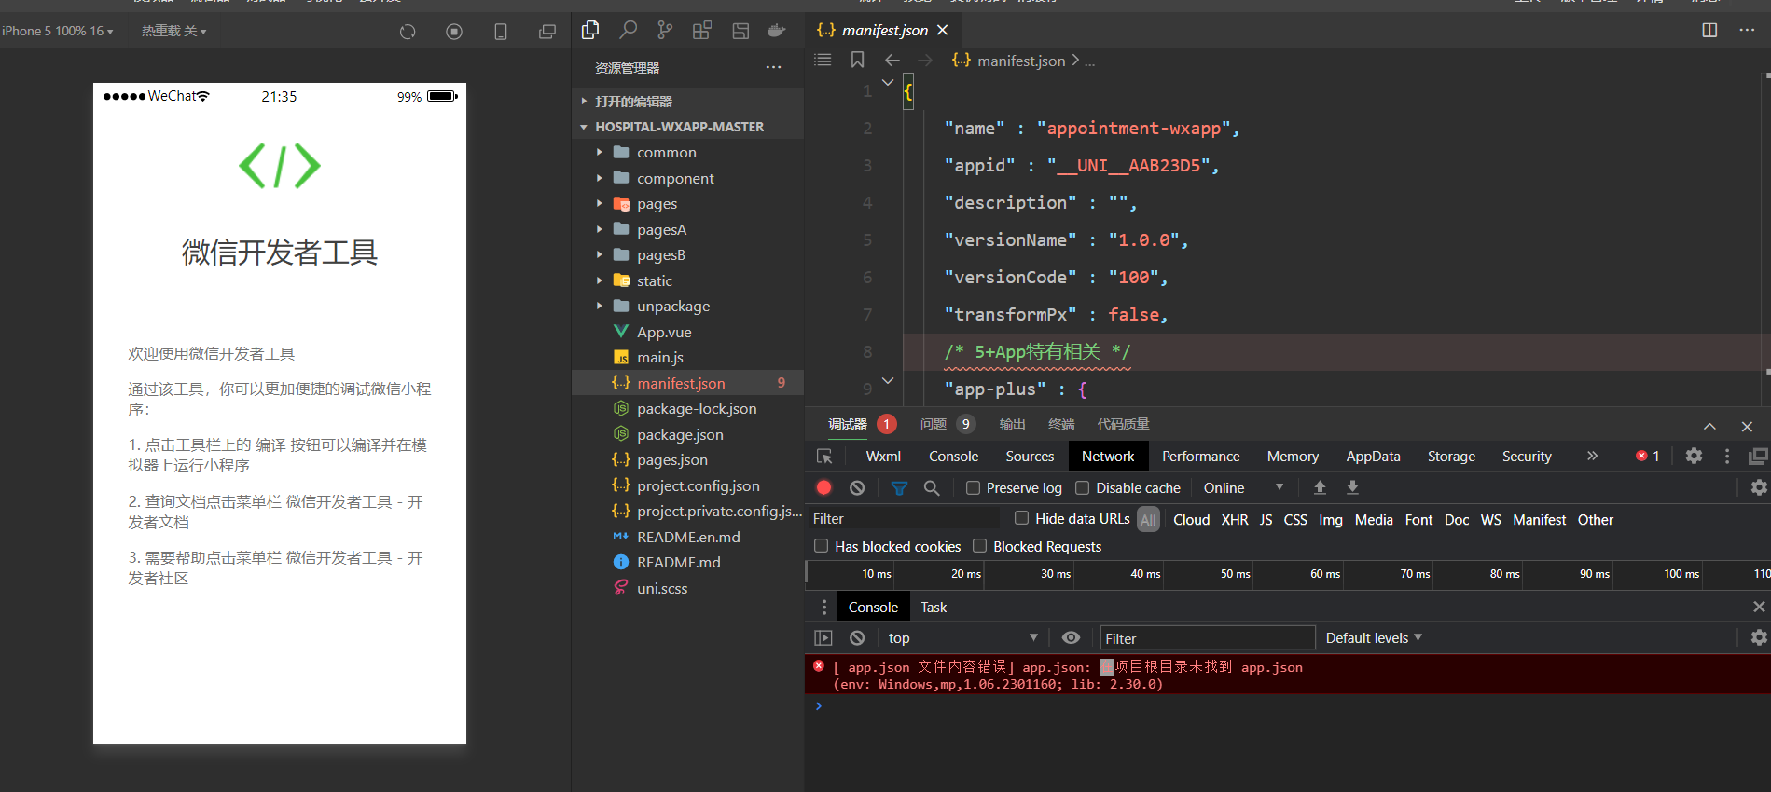Select the Img request type filter

[1331, 520]
